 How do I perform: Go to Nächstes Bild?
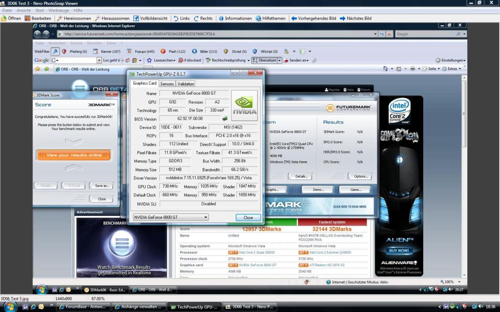(355, 18)
